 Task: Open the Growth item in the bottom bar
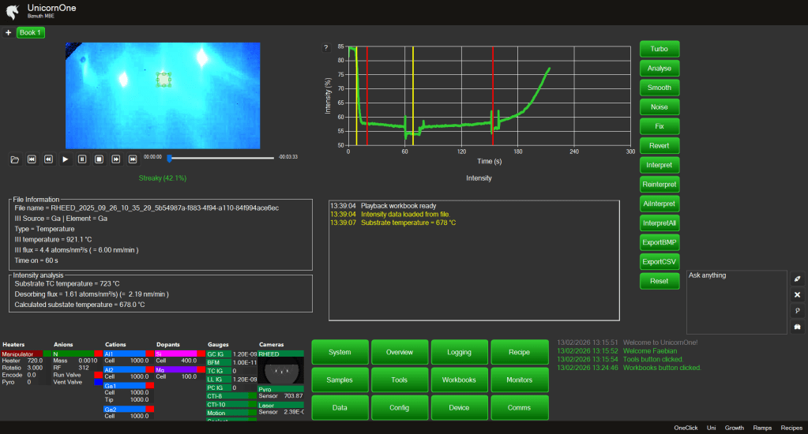coord(734,428)
